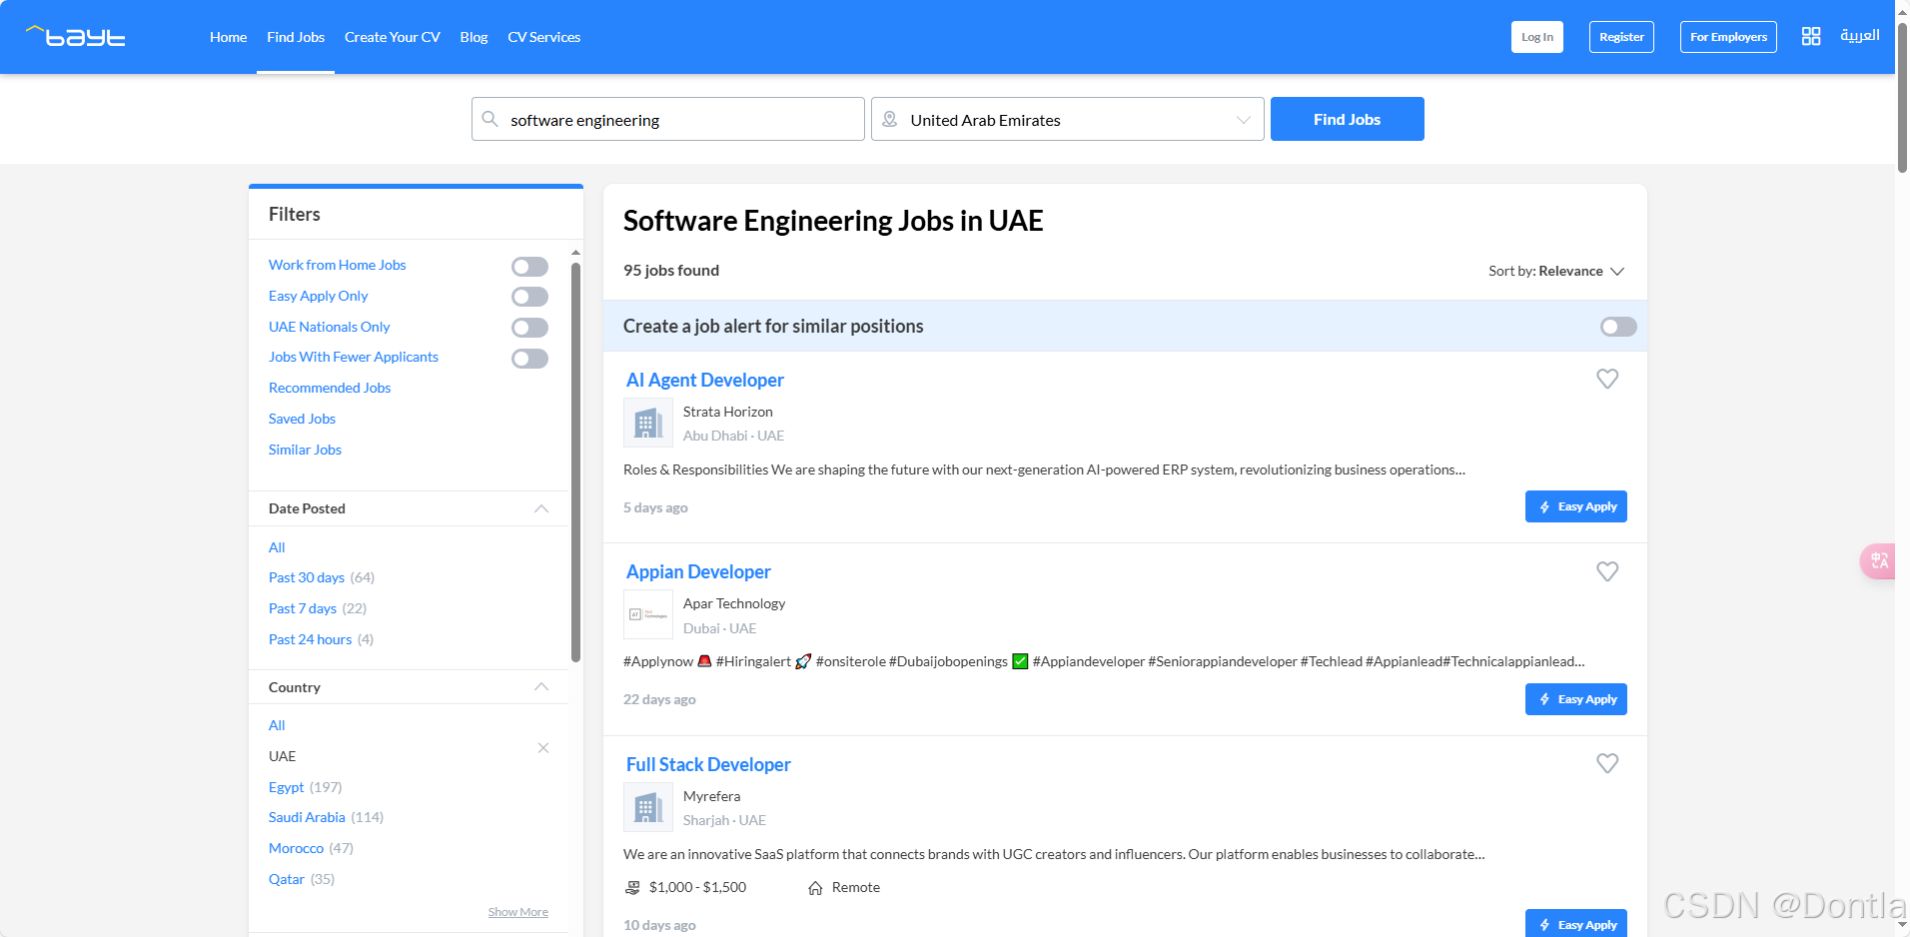Remove the UAE country filter

tap(543, 748)
